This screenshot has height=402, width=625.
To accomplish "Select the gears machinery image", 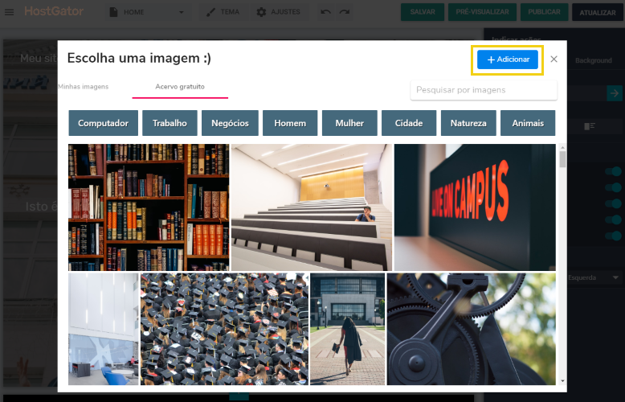I will pos(471,329).
